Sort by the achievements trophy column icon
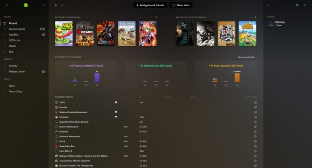 125,97
